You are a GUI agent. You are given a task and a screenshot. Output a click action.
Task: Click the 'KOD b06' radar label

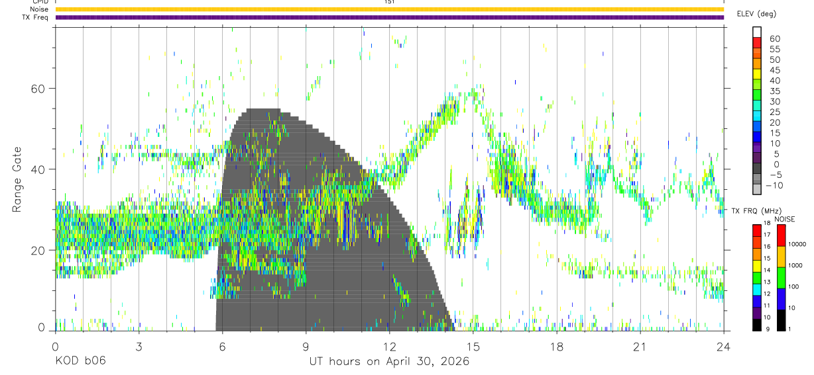point(80,361)
